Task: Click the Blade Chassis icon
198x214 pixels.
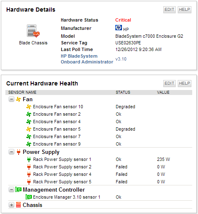Action: pyautogui.click(x=33, y=31)
